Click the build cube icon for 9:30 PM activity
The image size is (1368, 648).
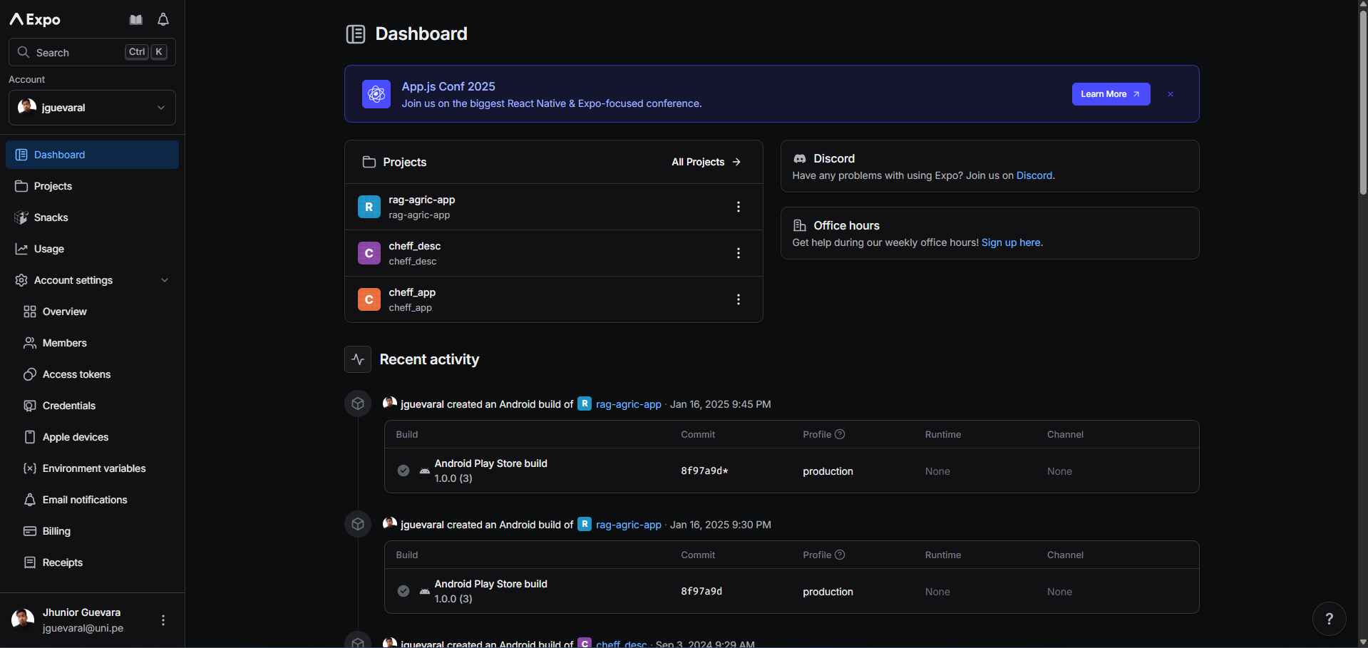click(358, 524)
